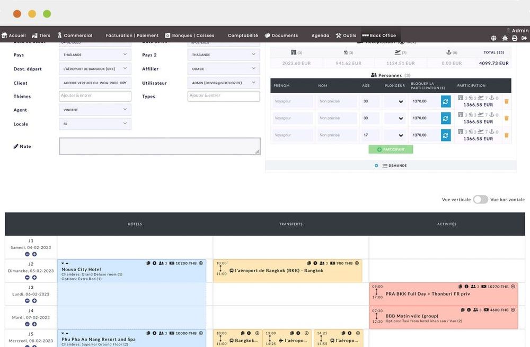Duplicate the Nouvo City Hotel card

pos(148,263)
